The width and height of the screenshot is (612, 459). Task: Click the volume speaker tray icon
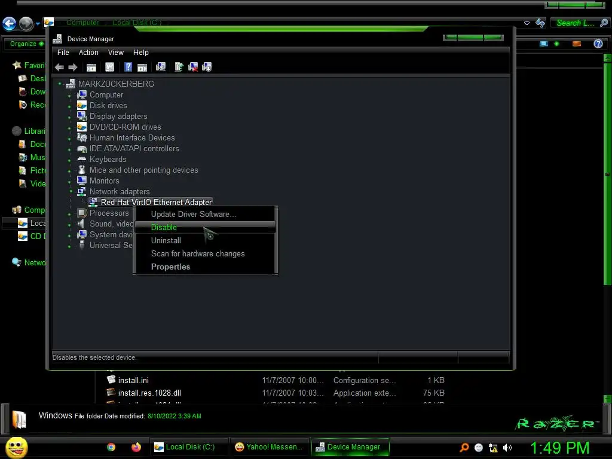click(507, 448)
